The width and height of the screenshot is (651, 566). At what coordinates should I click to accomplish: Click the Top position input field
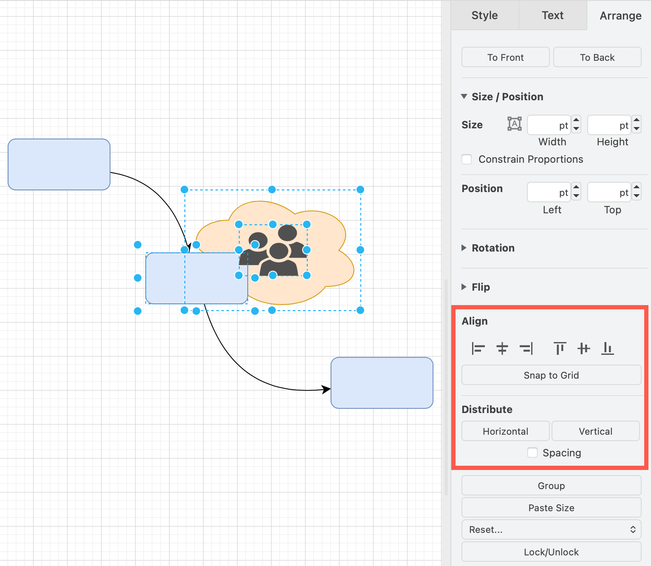point(609,192)
